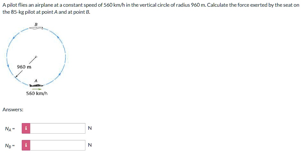The height and width of the screenshot is (154, 301).
Task: Click the center cross of the circle
Action: point(36,57)
